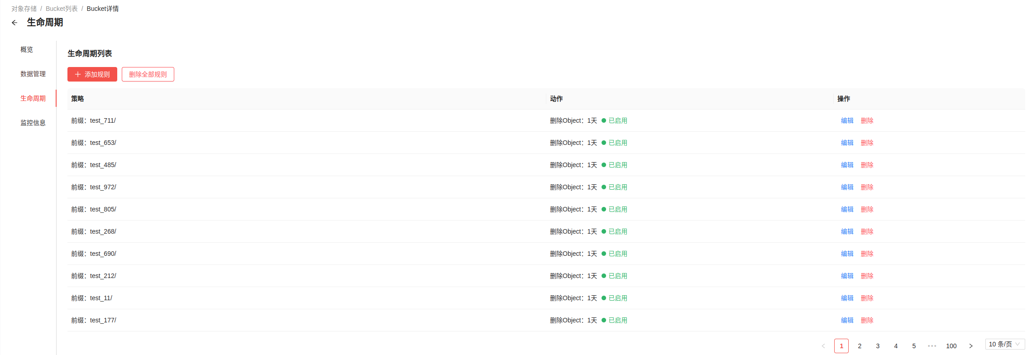Click the 添加规则 button

point(92,74)
